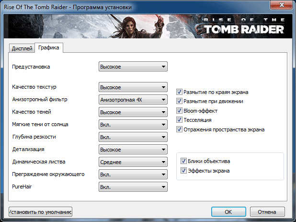Click the Качество теней label
296x222 pixels.
(32, 112)
